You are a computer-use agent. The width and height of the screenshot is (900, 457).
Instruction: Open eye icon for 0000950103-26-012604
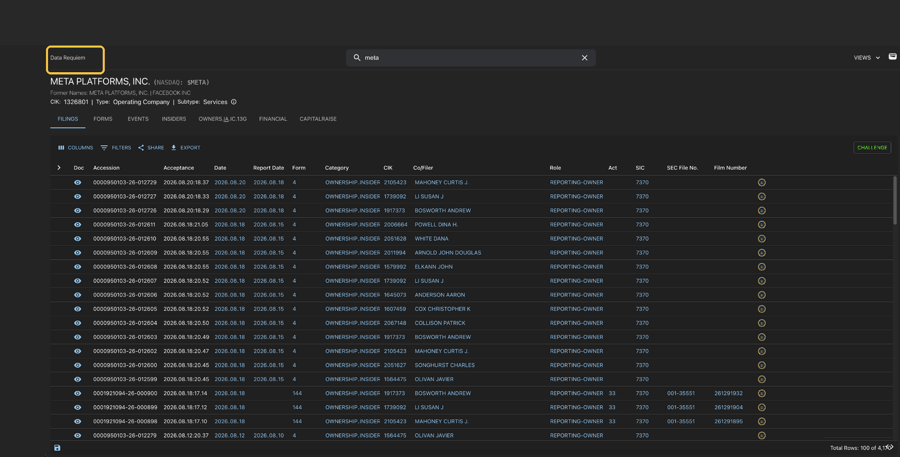pos(77,323)
